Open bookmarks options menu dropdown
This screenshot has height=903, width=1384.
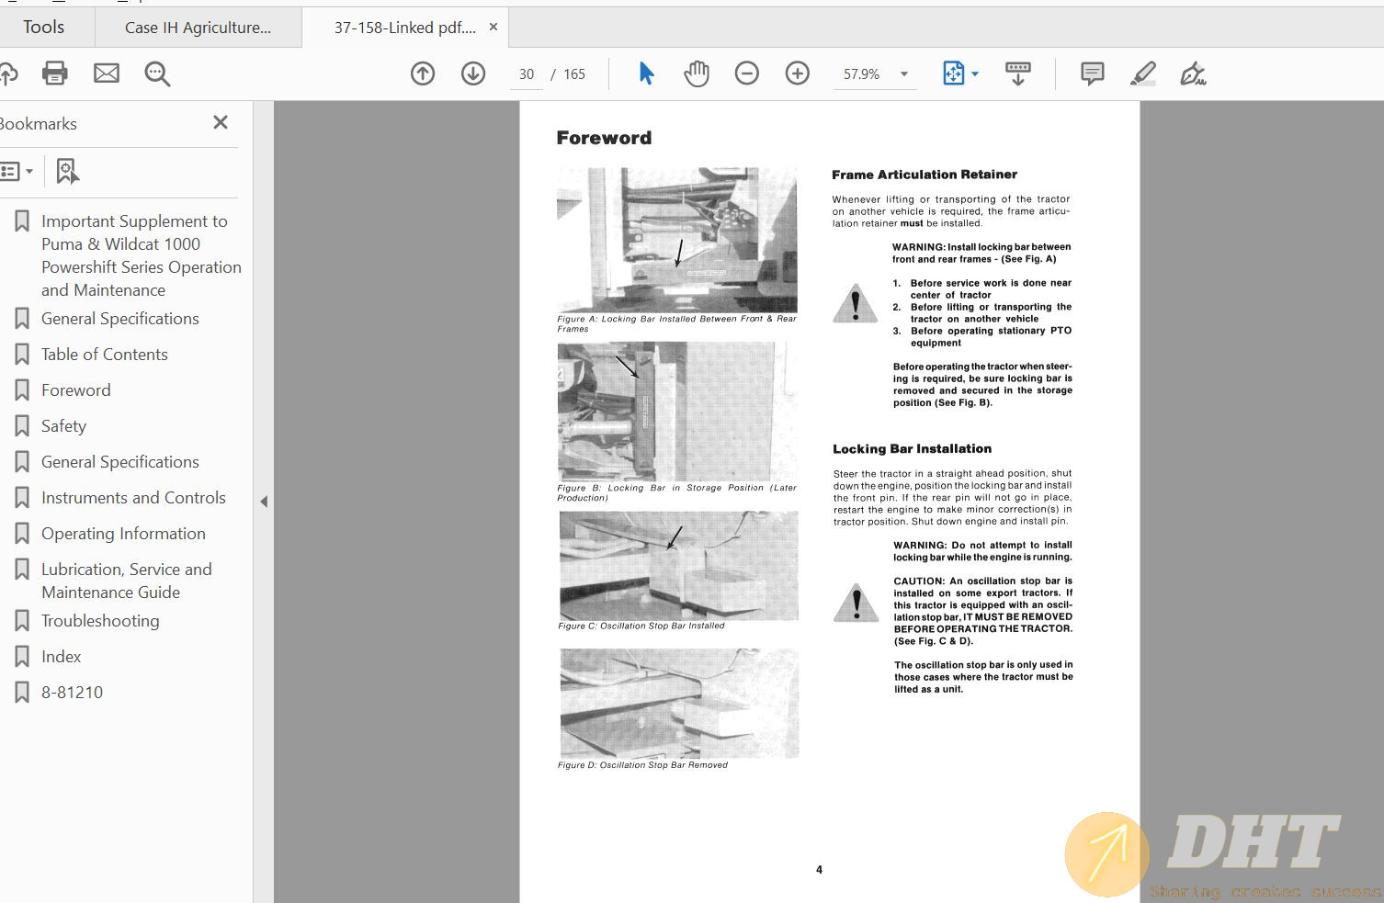pyautogui.click(x=17, y=171)
